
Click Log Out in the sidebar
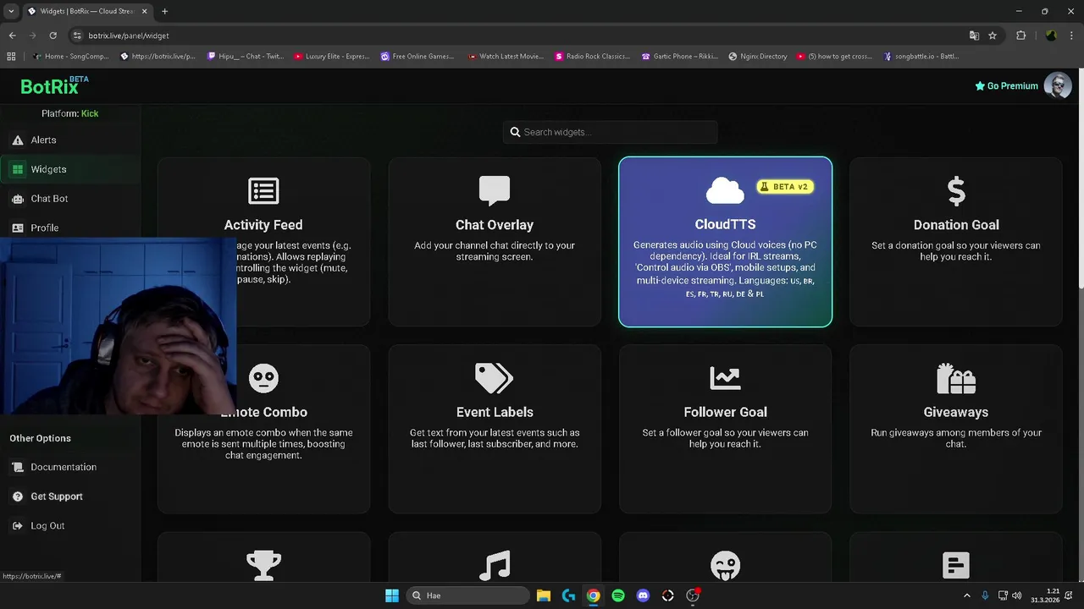point(71,525)
